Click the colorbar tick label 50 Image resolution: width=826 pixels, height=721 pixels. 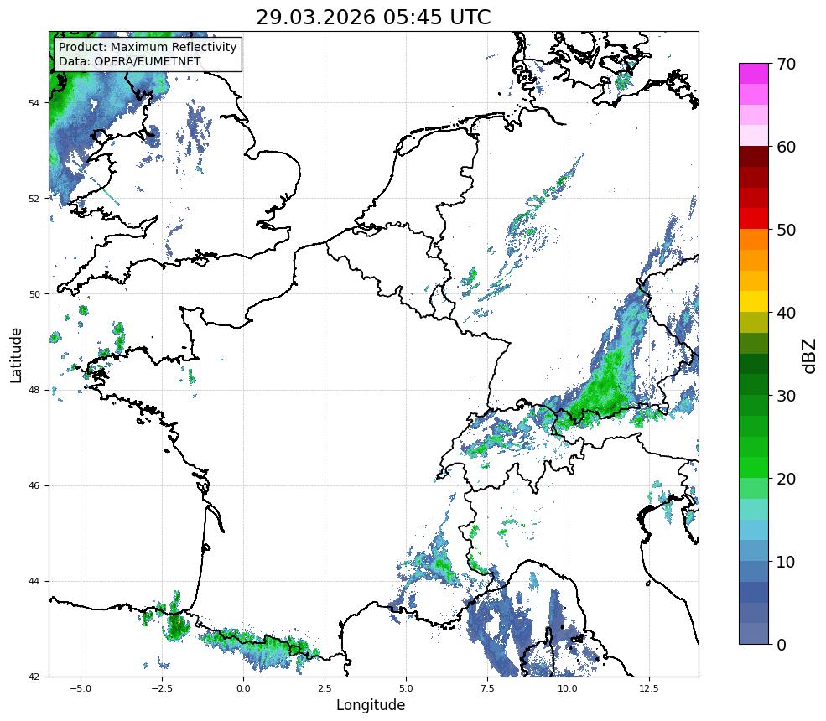[786, 231]
